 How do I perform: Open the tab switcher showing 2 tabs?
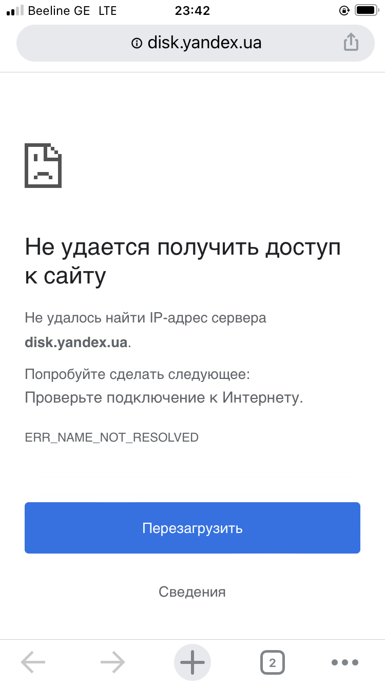(x=272, y=662)
